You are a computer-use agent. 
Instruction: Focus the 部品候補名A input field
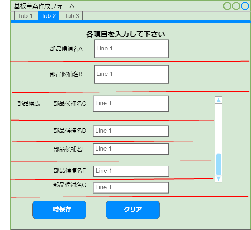pyautogui.click(x=131, y=49)
